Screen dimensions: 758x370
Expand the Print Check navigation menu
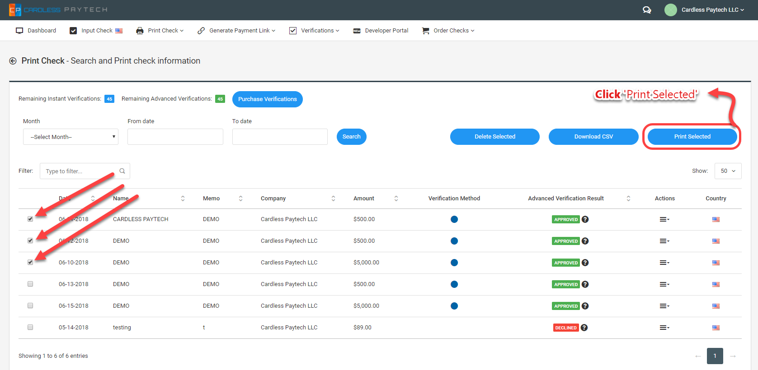pos(160,31)
